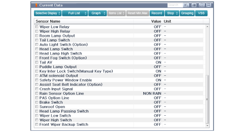
Task: Open the Selective Display dropdown
Action: click(x=48, y=13)
